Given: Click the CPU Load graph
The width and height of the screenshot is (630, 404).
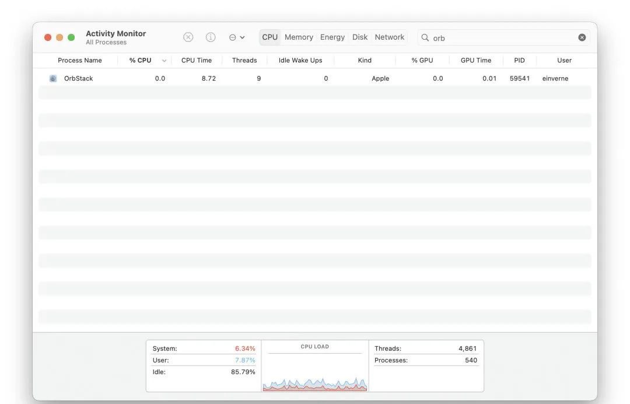Looking at the screenshot, I should coord(314,384).
